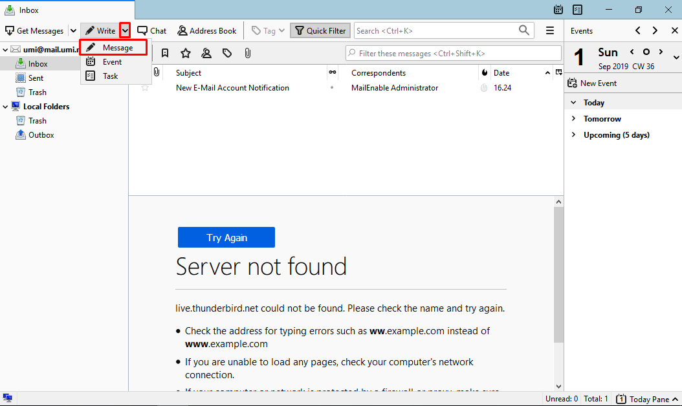Image resolution: width=682 pixels, height=406 pixels.
Task: Open the New E-Mail Account Notification message
Action: coord(233,88)
